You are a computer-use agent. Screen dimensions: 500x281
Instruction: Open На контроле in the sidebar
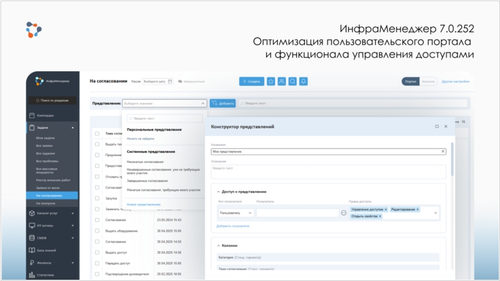pyautogui.click(x=46, y=203)
